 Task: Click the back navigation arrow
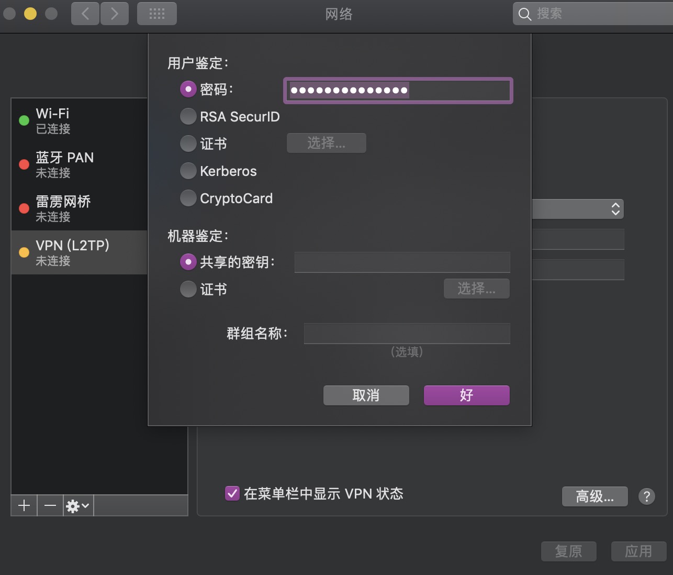pyautogui.click(x=85, y=14)
